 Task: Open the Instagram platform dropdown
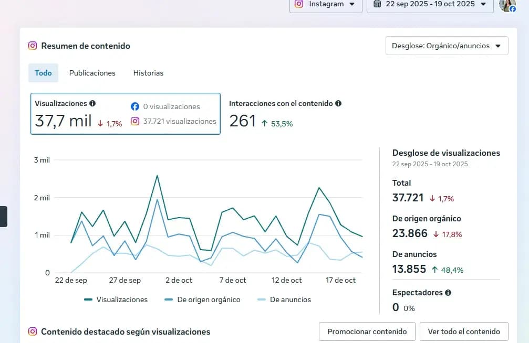pos(326,5)
